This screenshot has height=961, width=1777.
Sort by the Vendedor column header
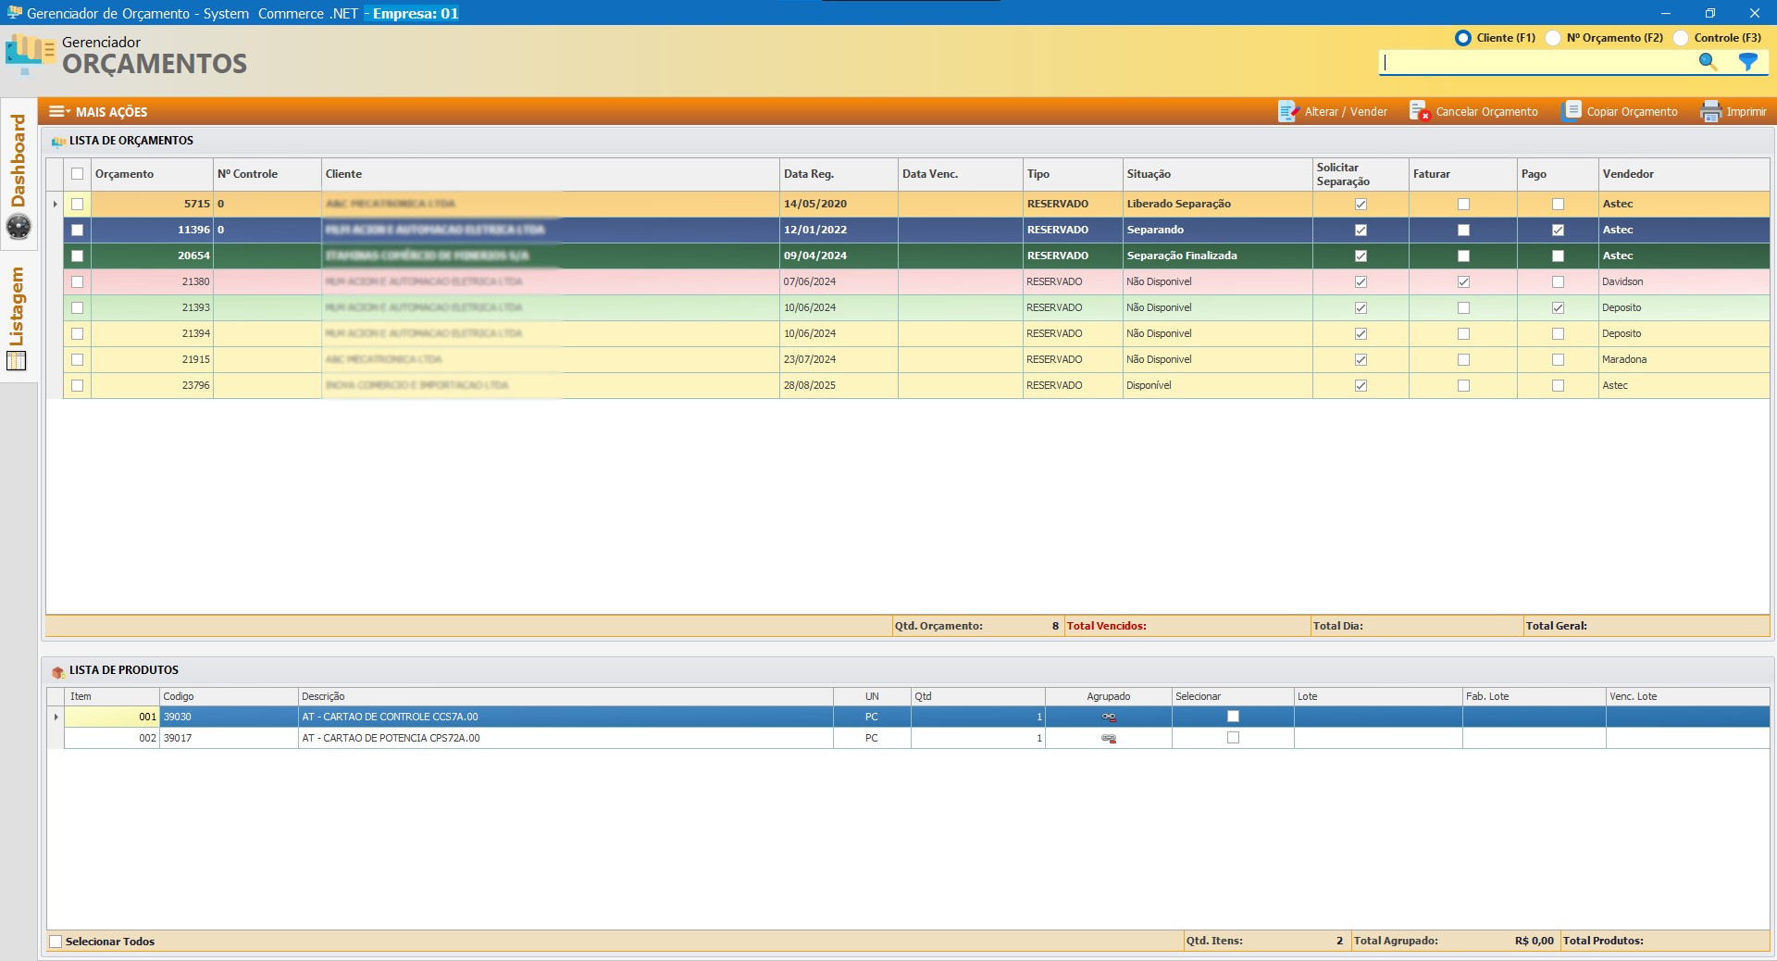1628,174
